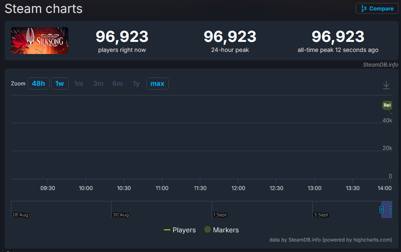Select the 3m zoom option
This screenshot has height=252, width=401.
tap(98, 84)
